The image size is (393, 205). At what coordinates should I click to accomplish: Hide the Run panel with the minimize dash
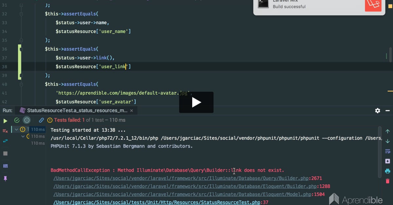tap(388, 111)
